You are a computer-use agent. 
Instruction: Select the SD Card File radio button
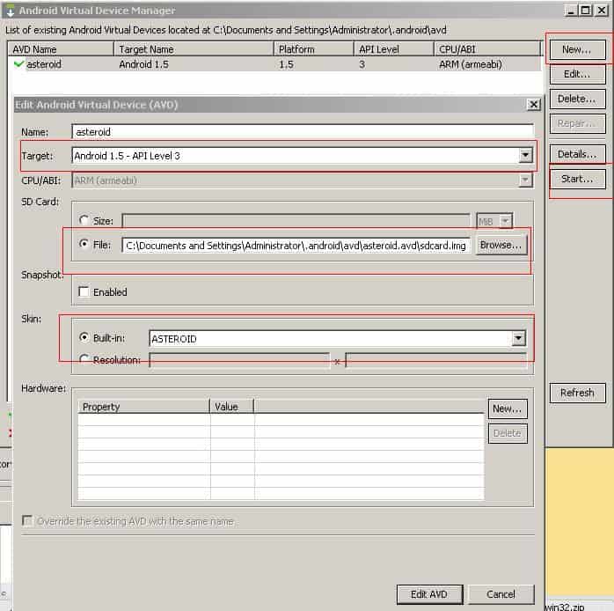(x=84, y=245)
